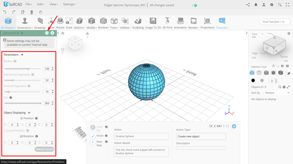Screen dimensions: 293x164
Task: Open the Sculpting tool
Action: pyautogui.click(x=138, y=23)
